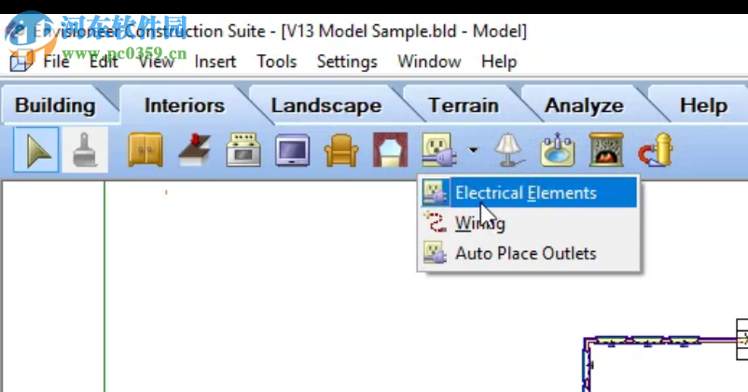Select the arrow Selector tool
Screen dimensions: 748x392
pyautogui.click(x=36, y=150)
